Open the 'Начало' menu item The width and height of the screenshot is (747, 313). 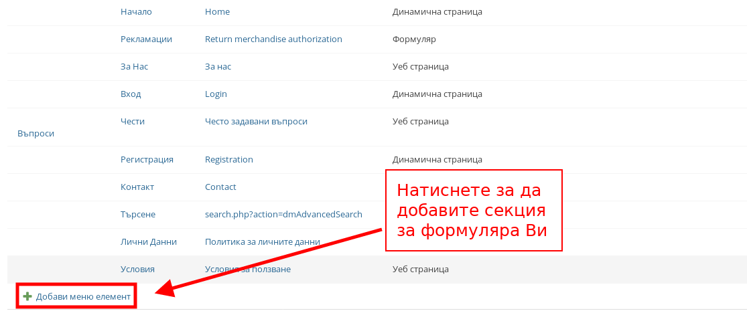(136, 12)
